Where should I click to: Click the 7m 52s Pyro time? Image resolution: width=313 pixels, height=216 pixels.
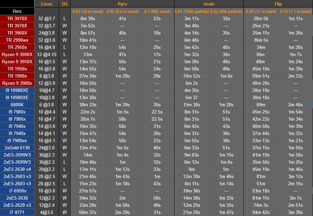point(88,26)
